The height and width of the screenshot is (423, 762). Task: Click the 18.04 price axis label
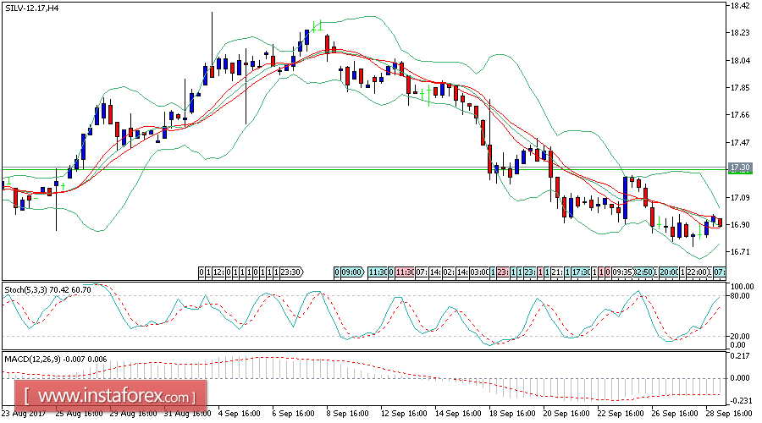[740, 61]
